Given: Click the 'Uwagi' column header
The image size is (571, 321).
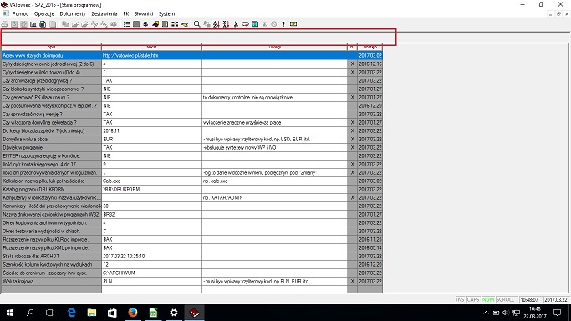Looking at the screenshot, I should click(274, 48).
